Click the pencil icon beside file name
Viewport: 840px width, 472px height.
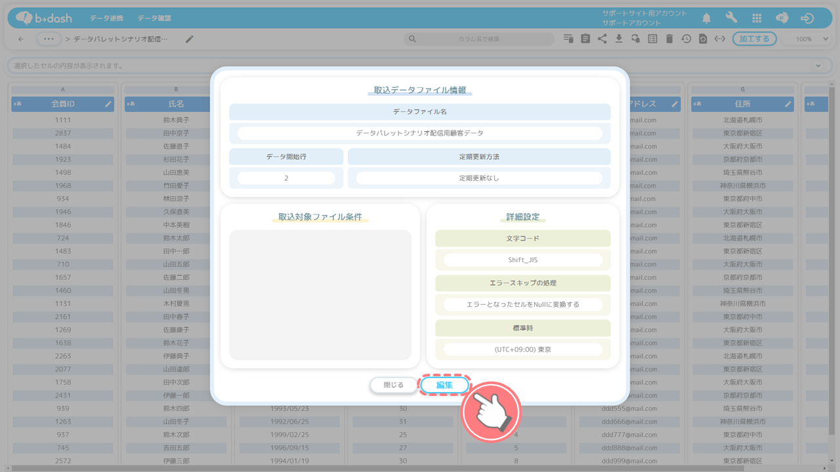[x=190, y=39]
